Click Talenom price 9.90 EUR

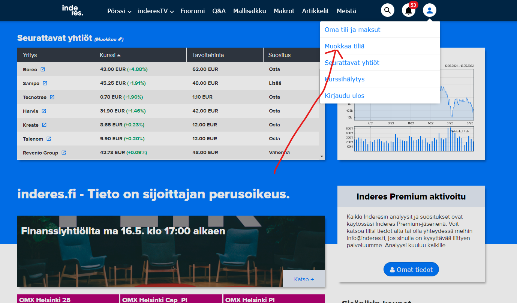click(111, 139)
